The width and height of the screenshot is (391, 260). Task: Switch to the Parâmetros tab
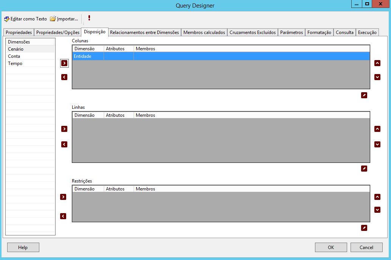(x=292, y=32)
